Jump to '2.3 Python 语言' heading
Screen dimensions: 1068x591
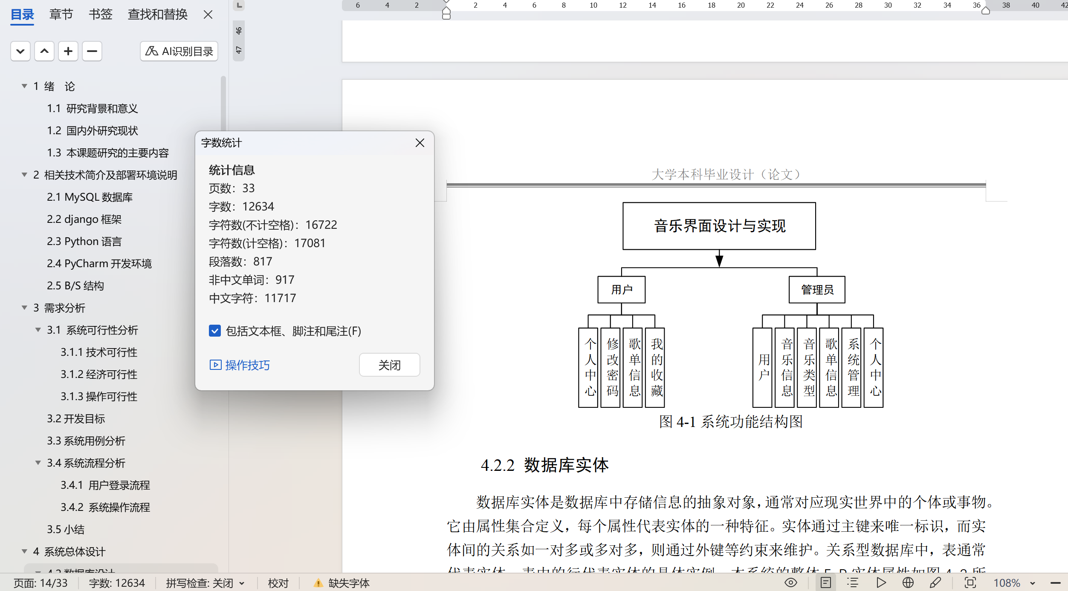[x=84, y=242]
